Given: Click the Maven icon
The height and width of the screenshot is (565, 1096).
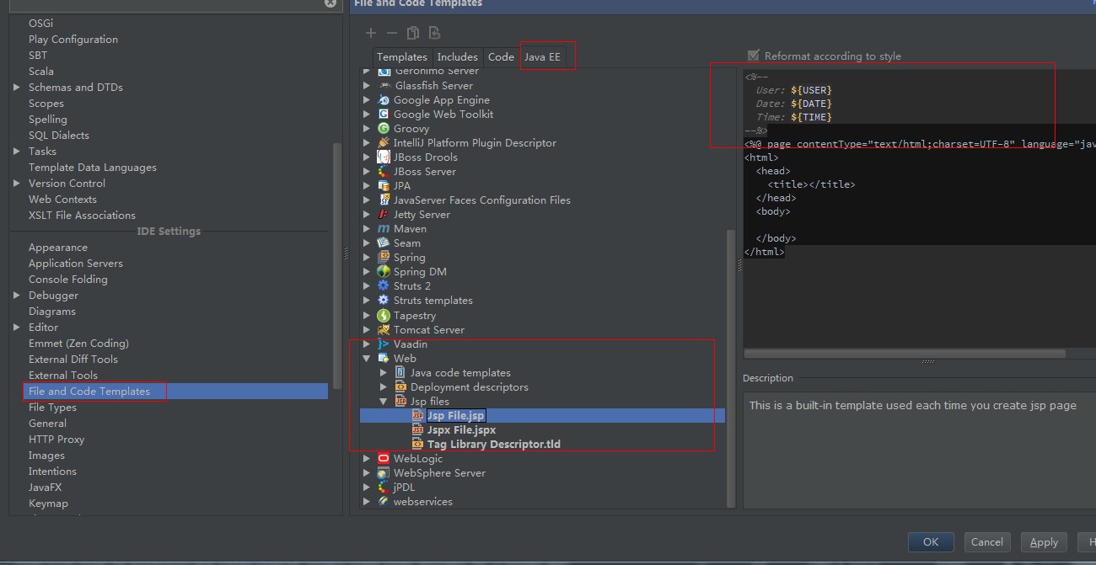Looking at the screenshot, I should pos(384,228).
